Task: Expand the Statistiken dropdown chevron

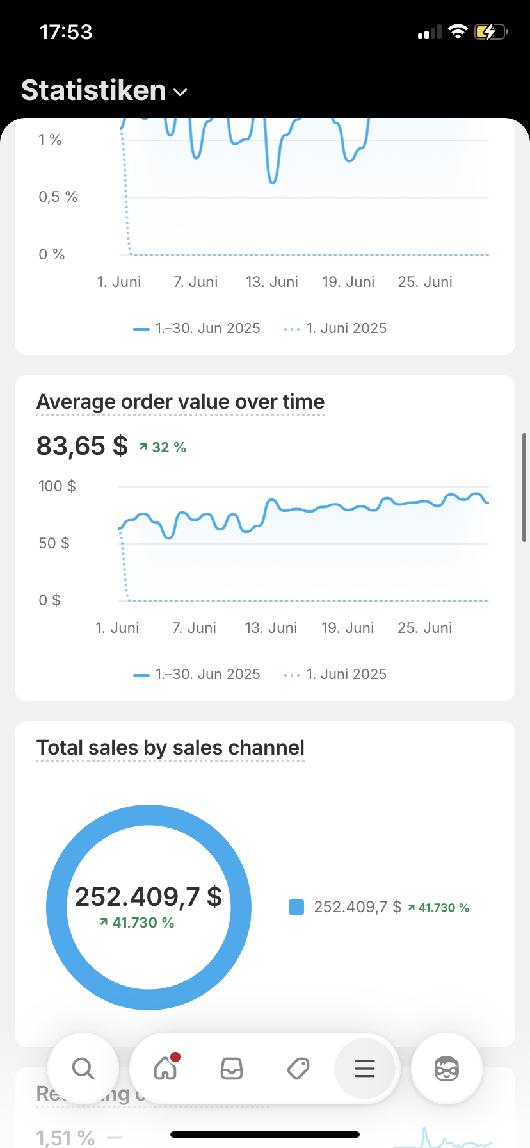Action: [x=181, y=92]
